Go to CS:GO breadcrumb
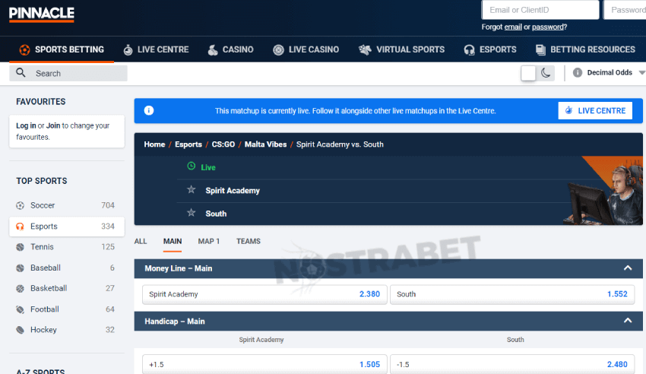The image size is (646, 374). coord(223,144)
